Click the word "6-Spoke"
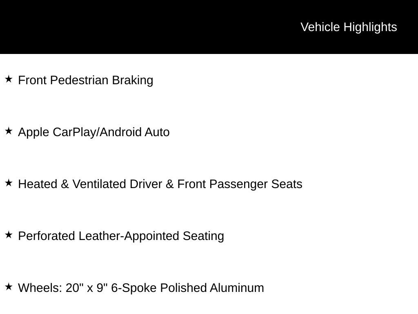This screenshot has width=418, height=314. 134,288
